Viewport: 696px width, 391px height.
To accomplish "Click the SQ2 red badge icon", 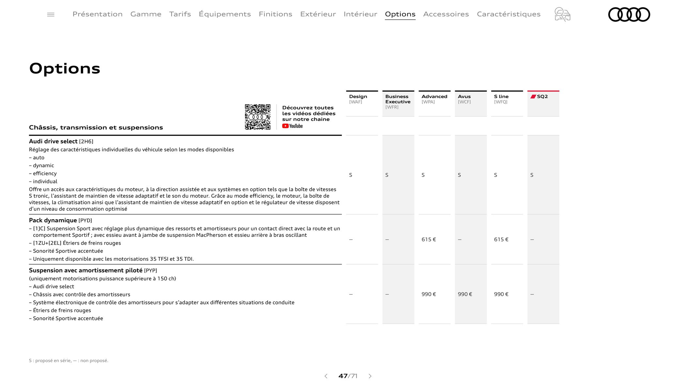I will click(x=533, y=96).
